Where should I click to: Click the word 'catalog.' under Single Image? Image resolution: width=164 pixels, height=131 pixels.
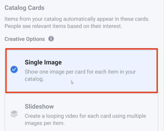pyautogui.click(x=34, y=79)
